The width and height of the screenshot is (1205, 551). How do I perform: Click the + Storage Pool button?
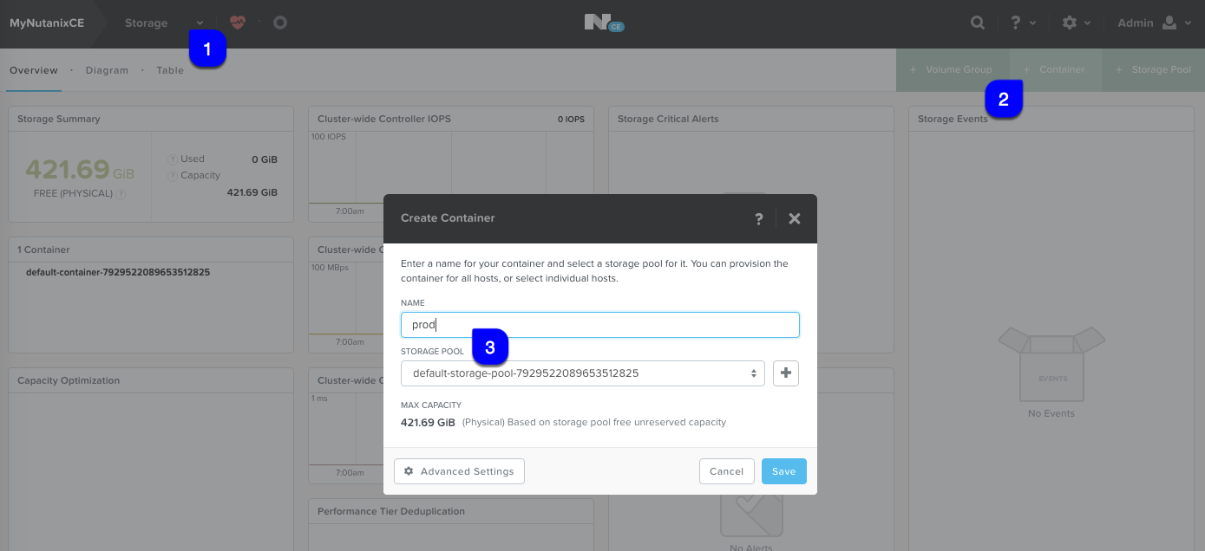(x=1153, y=69)
